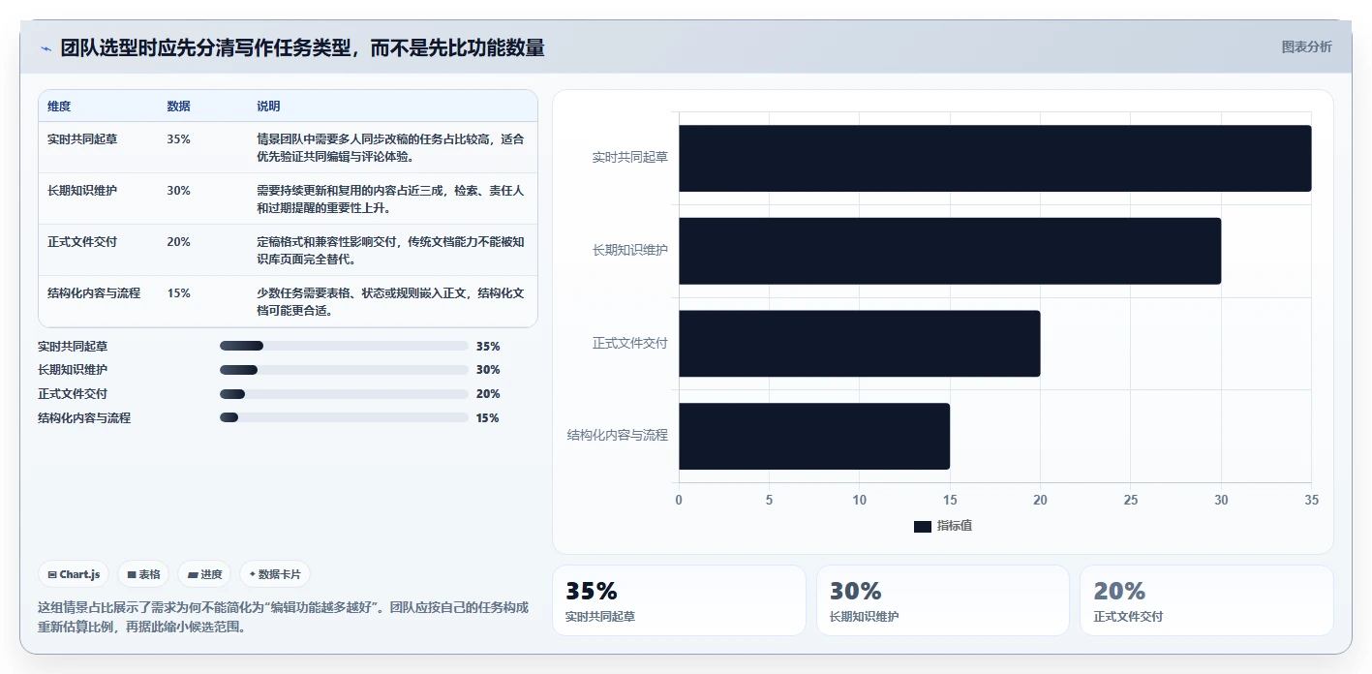Click the 20% label beside the progress bar
1372x674 pixels.
click(x=488, y=394)
